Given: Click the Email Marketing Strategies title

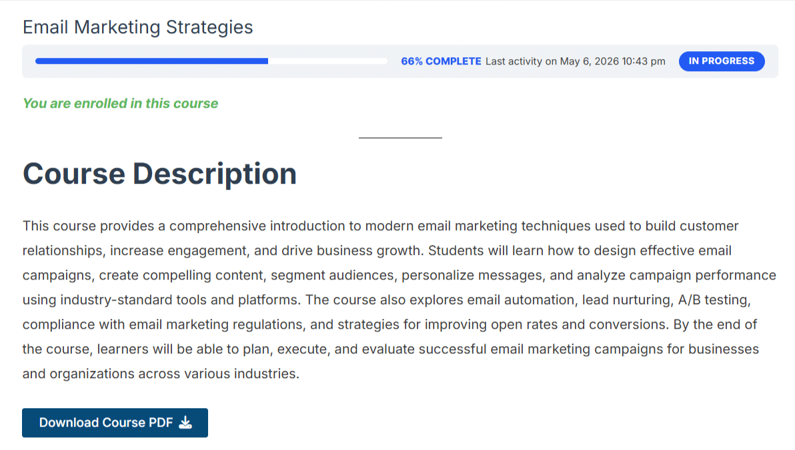Looking at the screenshot, I should [x=138, y=27].
